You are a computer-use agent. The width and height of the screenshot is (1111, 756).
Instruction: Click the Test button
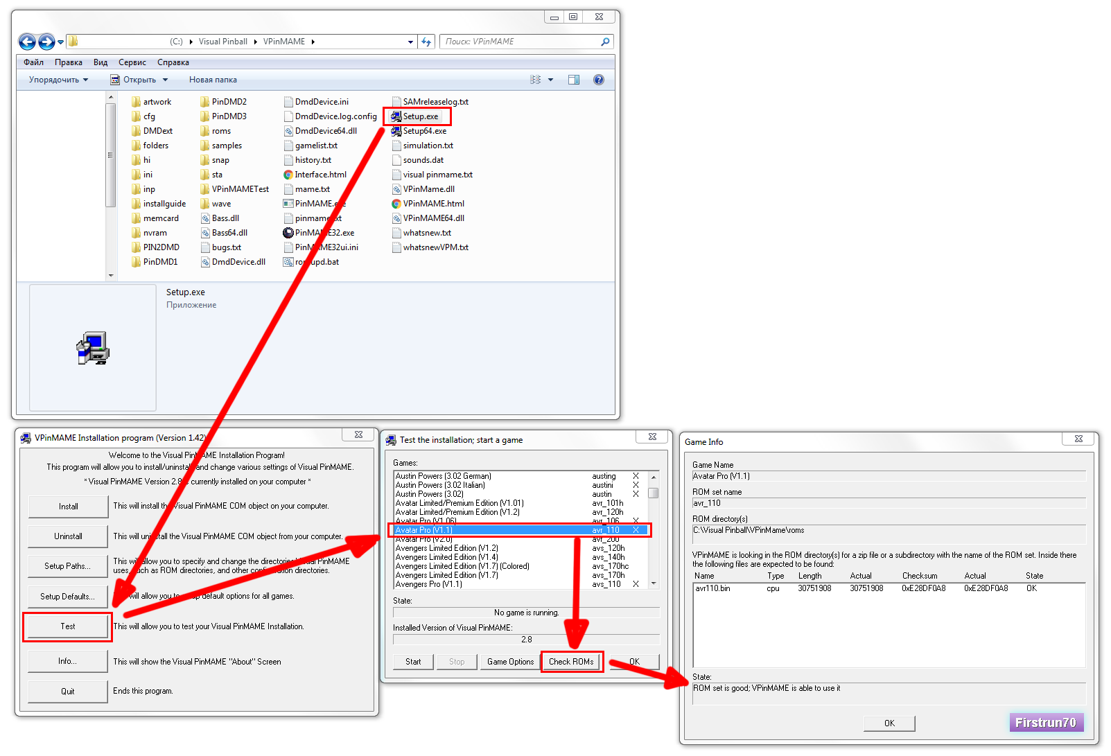pos(68,626)
